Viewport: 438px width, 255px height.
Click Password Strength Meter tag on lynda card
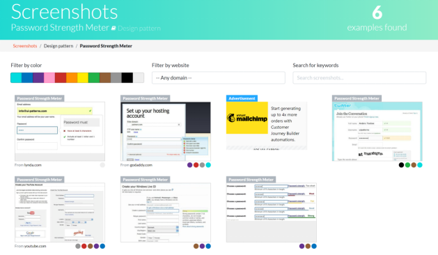point(40,98)
